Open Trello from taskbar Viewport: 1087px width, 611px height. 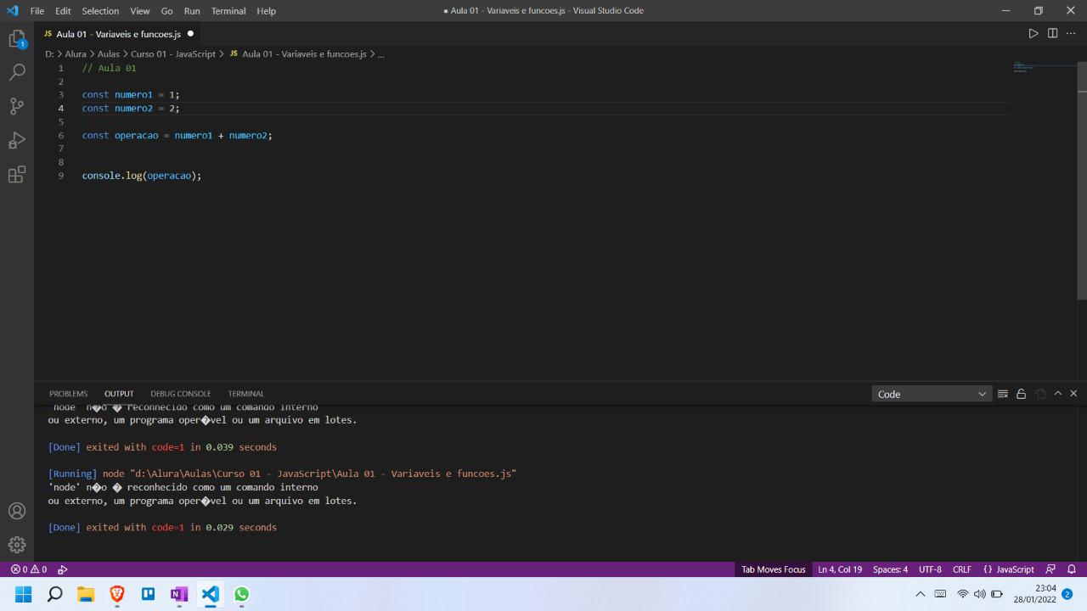(x=148, y=595)
